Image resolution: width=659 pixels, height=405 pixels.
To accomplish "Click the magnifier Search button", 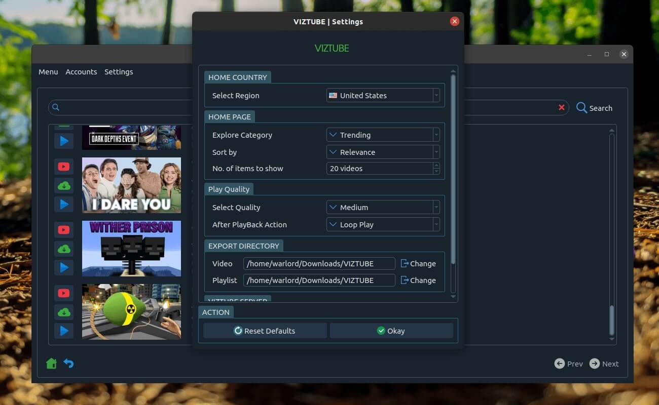I will tap(594, 108).
